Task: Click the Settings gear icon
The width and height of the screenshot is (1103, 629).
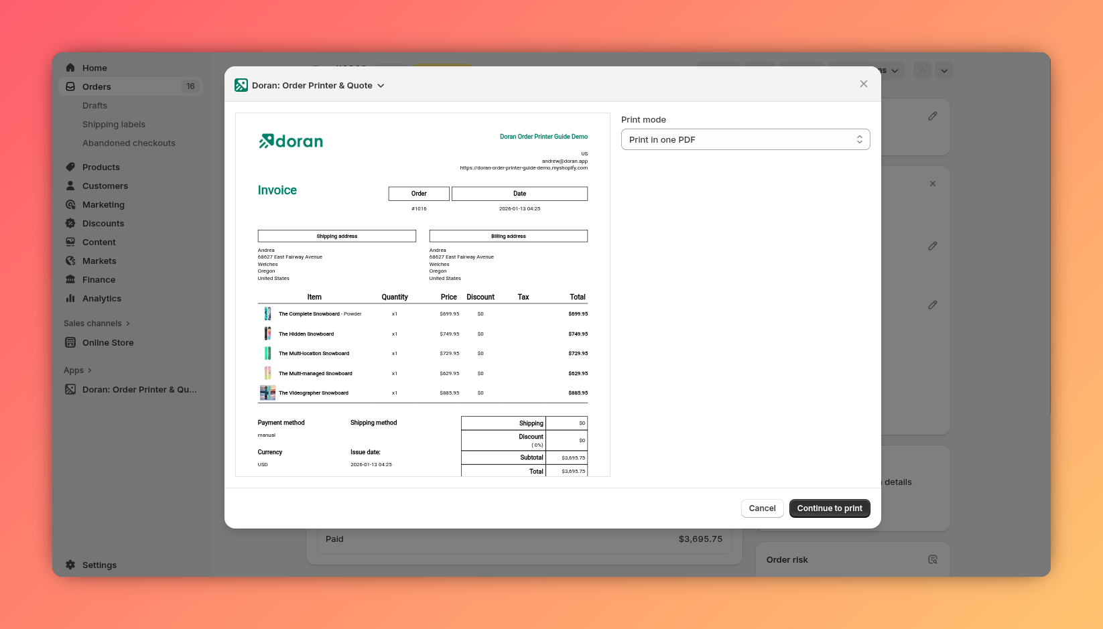Action: pos(70,565)
